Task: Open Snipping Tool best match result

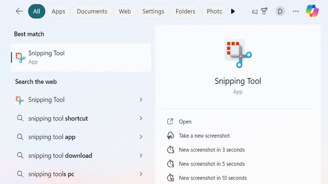Action: coord(81,57)
